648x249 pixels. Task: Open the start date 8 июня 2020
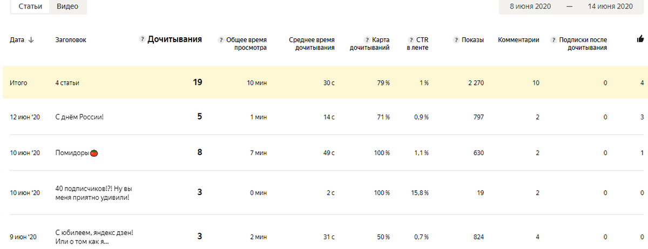[x=529, y=6]
